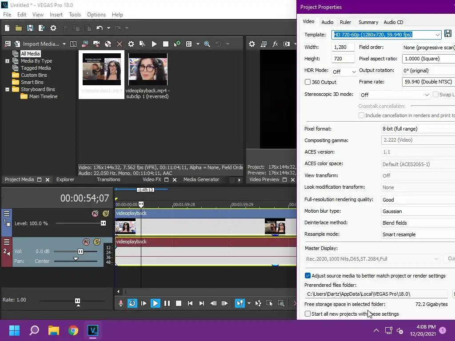The height and width of the screenshot is (341, 455).
Task: Open the Frame rate combo box
Action: click(x=428, y=82)
